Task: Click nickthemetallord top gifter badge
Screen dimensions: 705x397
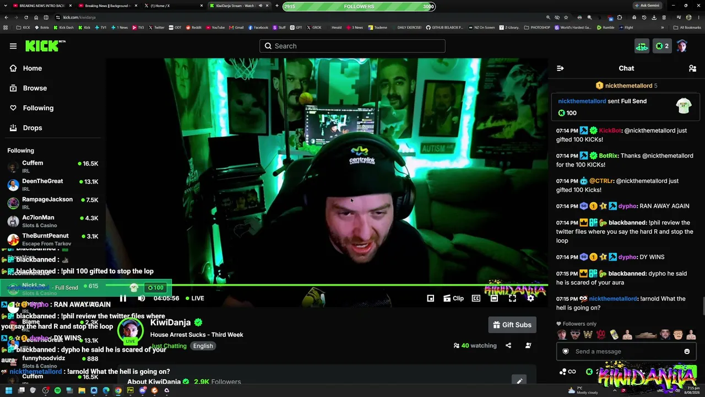Action: click(x=628, y=86)
